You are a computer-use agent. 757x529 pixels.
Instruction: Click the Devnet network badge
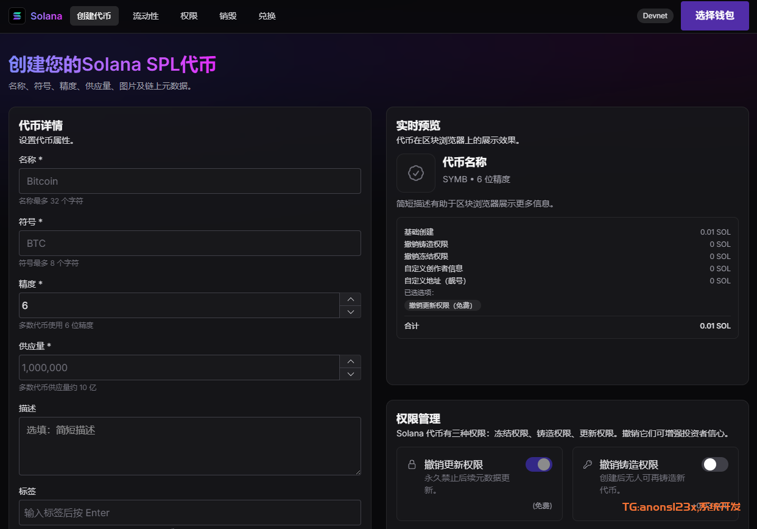(655, 16)
